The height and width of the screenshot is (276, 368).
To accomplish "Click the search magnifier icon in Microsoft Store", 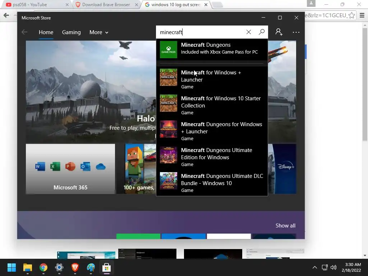I will [x=262, y=32].
